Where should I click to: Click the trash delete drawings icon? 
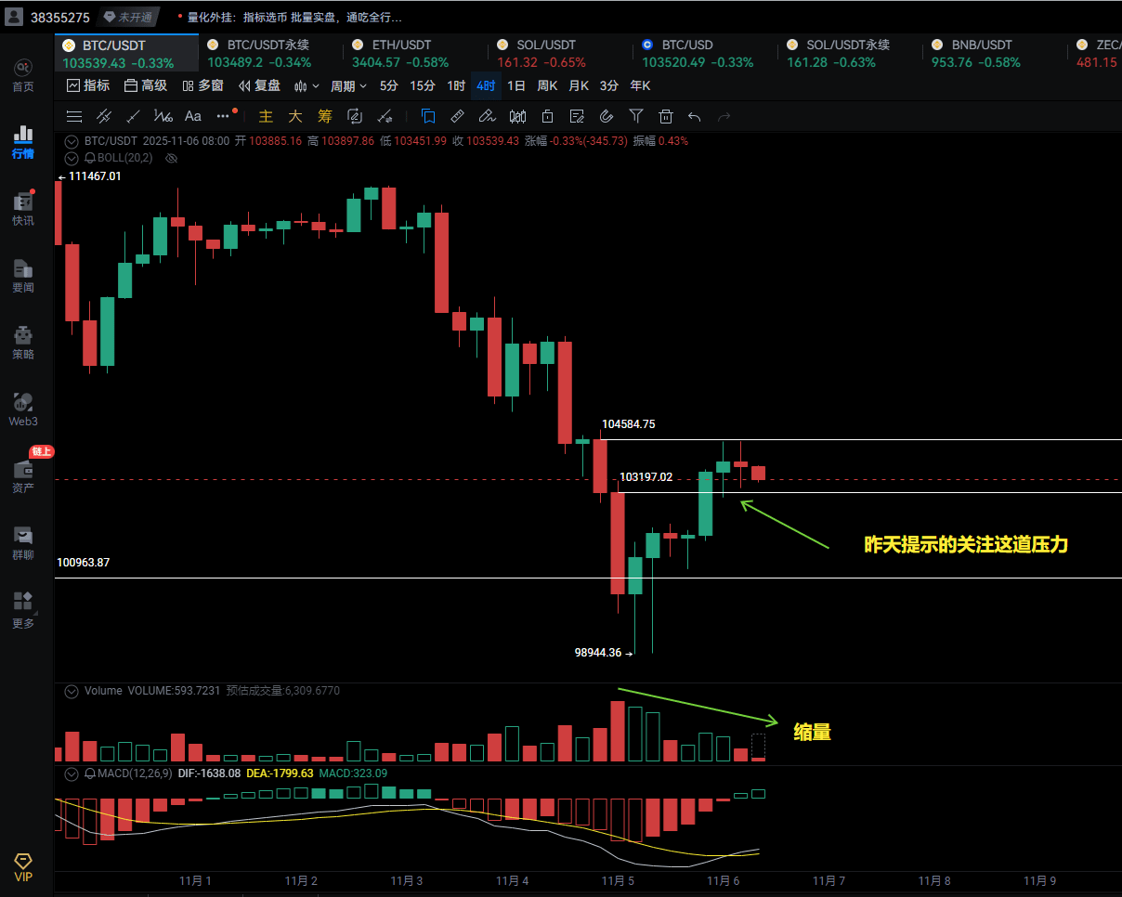coord(666,116)
